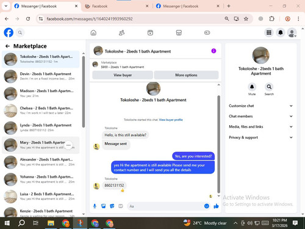Open Alexander - 2beds 1 bath chat
Viewport: 305px width, 229px height.
click(x=41, y=162)
